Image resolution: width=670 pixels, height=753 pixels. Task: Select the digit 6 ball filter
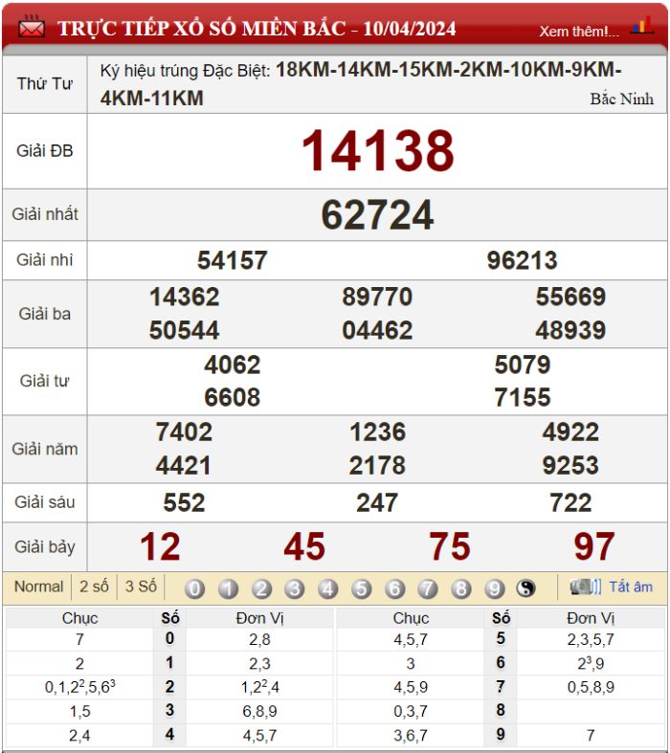tap(394, 588)
